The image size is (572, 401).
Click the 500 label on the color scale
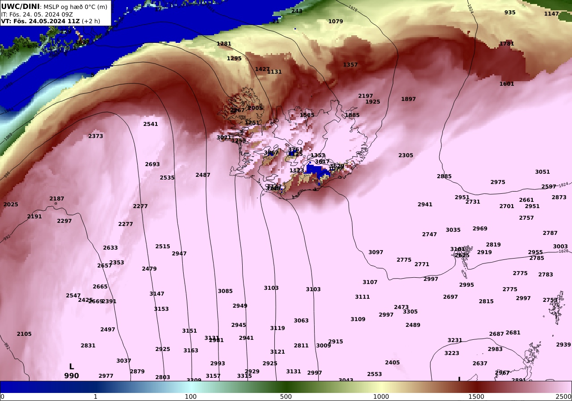(x=286, y=397)
